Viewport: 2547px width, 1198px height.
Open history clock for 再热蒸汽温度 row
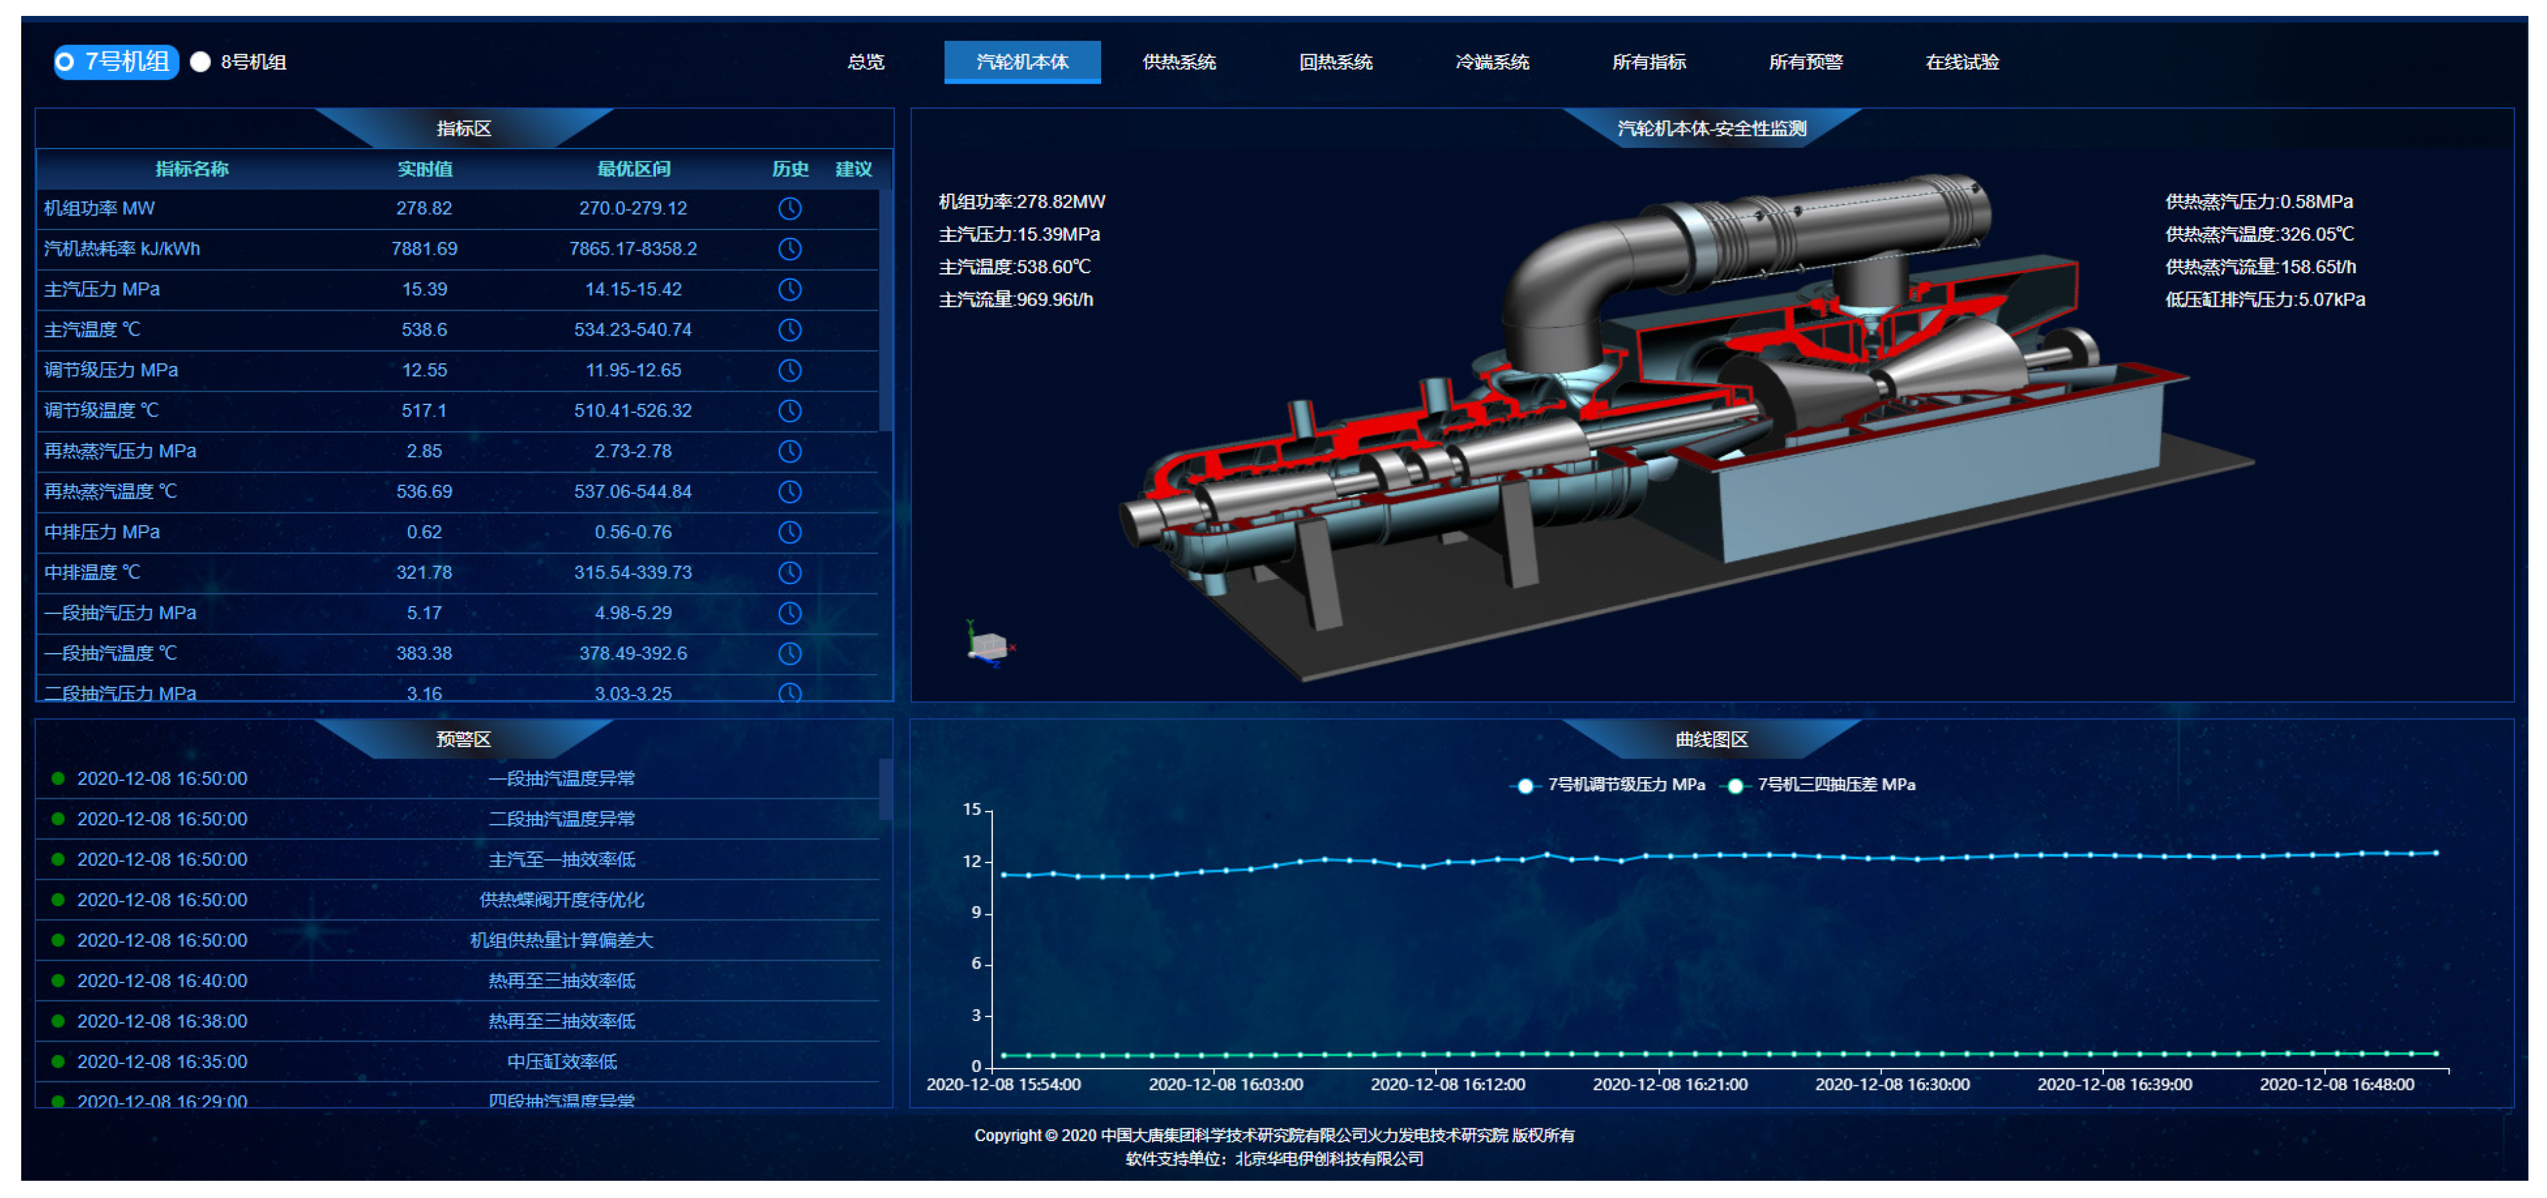click(789, 491)
